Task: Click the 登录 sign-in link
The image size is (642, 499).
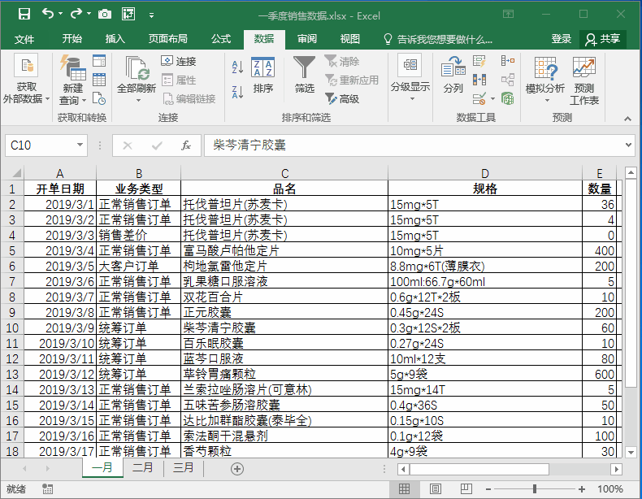Action: (561, 39)
